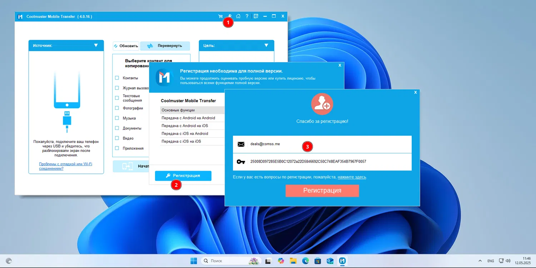Open the home page icon in the title bar

(x=238, y=16)
